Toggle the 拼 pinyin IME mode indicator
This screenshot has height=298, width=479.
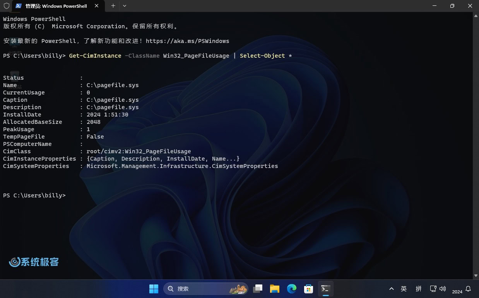coord(419,289)
